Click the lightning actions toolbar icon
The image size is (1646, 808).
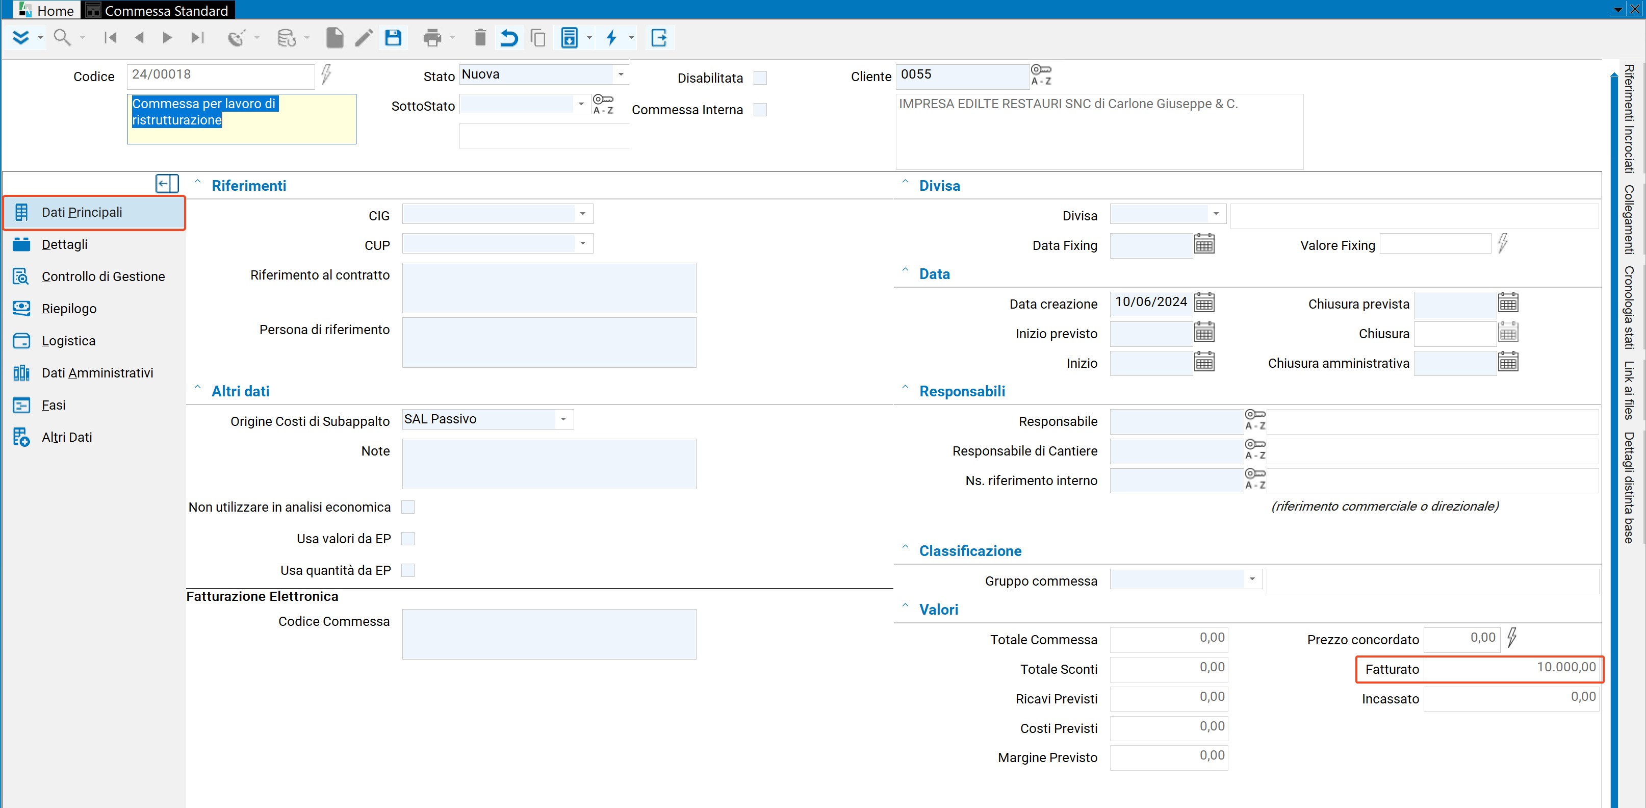click(611, 38)
